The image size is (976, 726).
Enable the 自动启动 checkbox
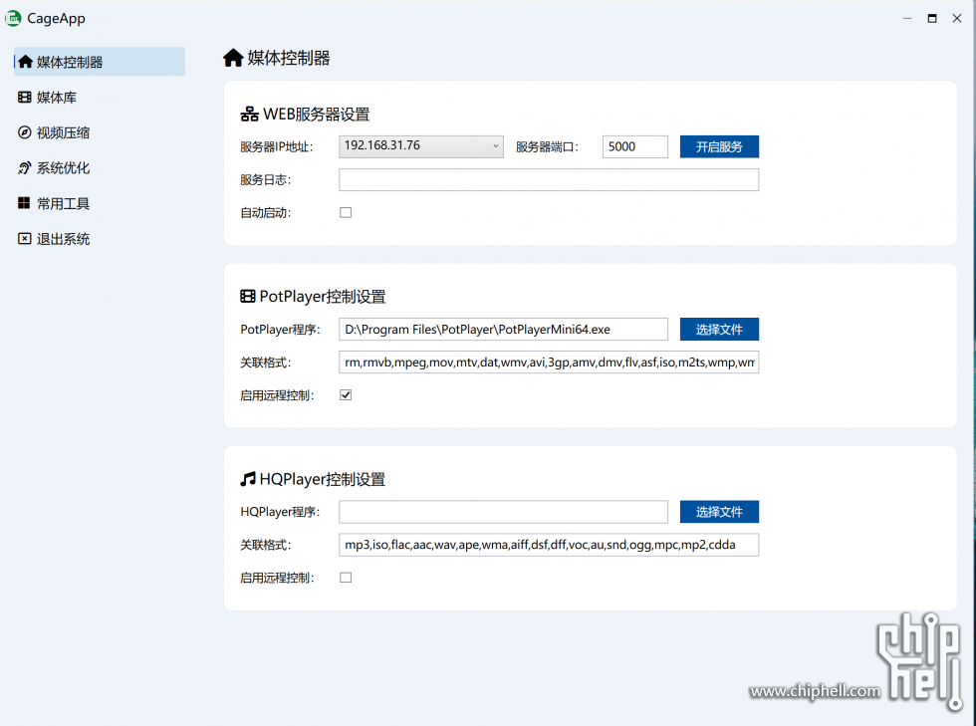[x=346, y=212]
